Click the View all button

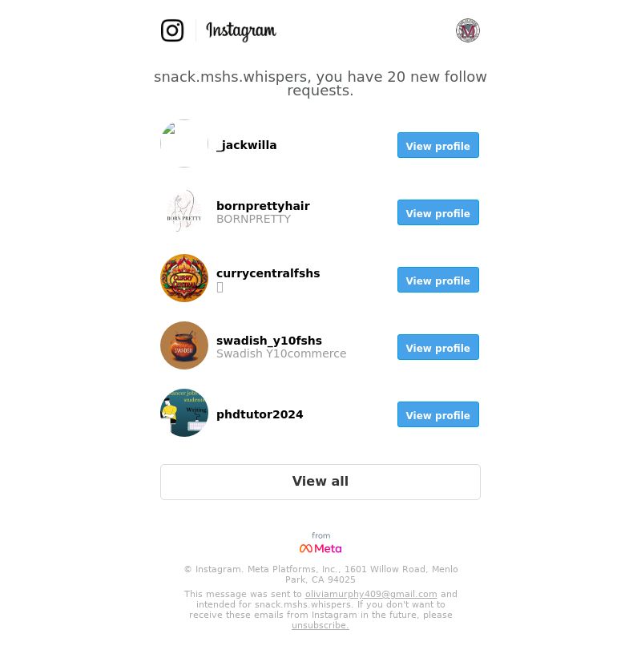[320, 482]
